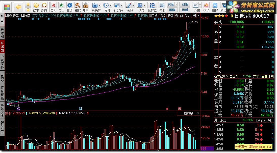Open the 热点 hot spots flame icon
Viewport: 277px width, 153px height.
coord(206,7)
